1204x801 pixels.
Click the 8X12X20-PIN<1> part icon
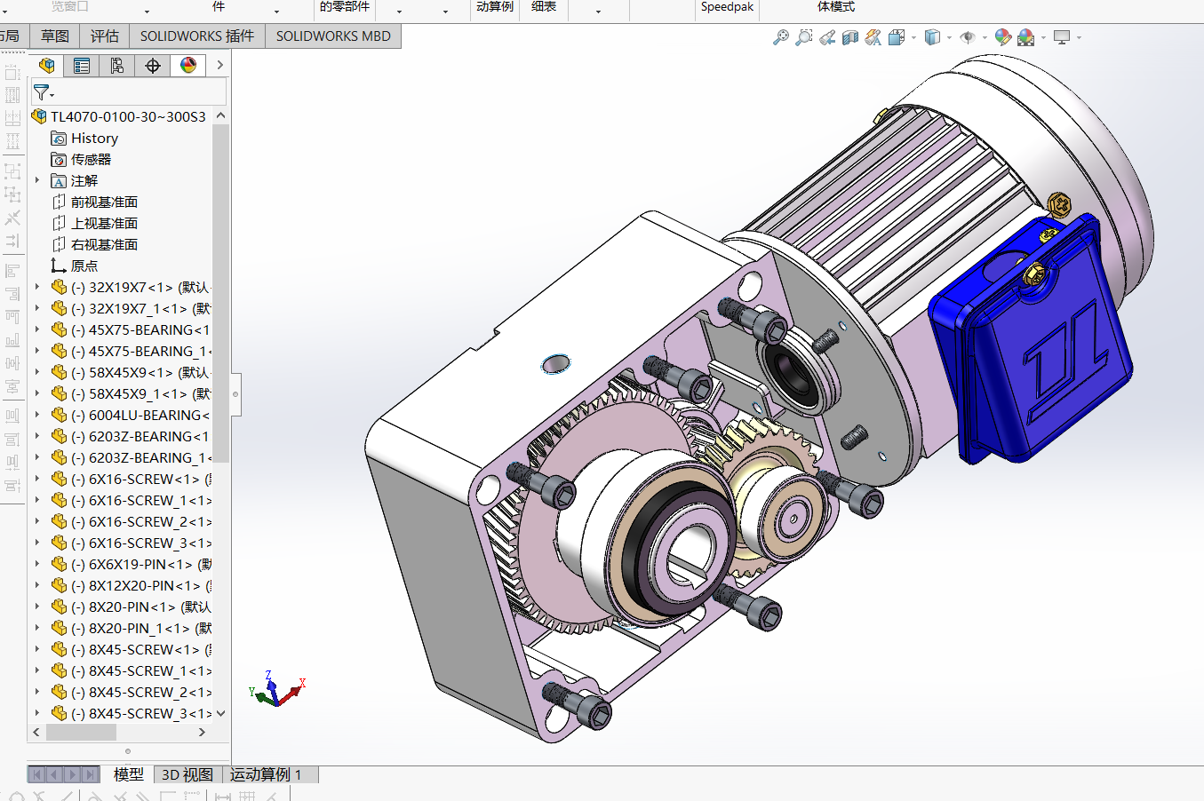coord(59,586)
